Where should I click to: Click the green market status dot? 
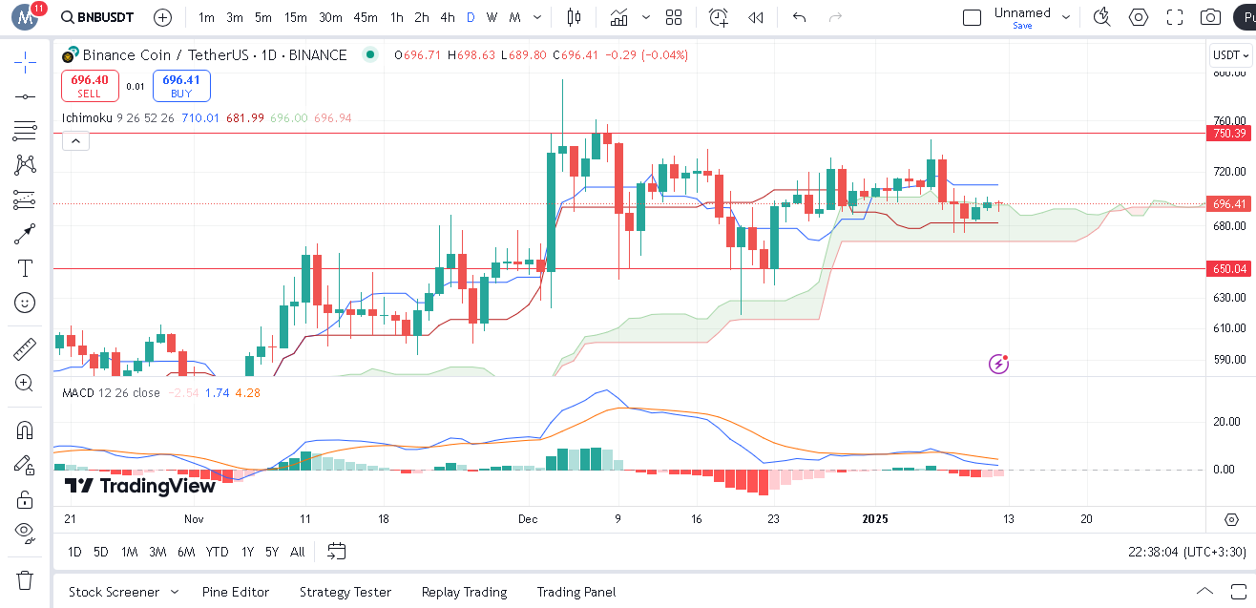click(x=370, y=55)
